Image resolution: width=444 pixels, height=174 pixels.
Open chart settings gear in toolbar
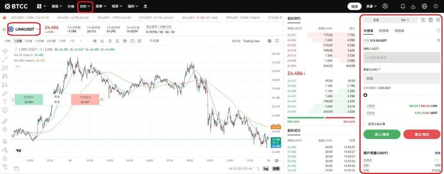(x=125, y=41)
